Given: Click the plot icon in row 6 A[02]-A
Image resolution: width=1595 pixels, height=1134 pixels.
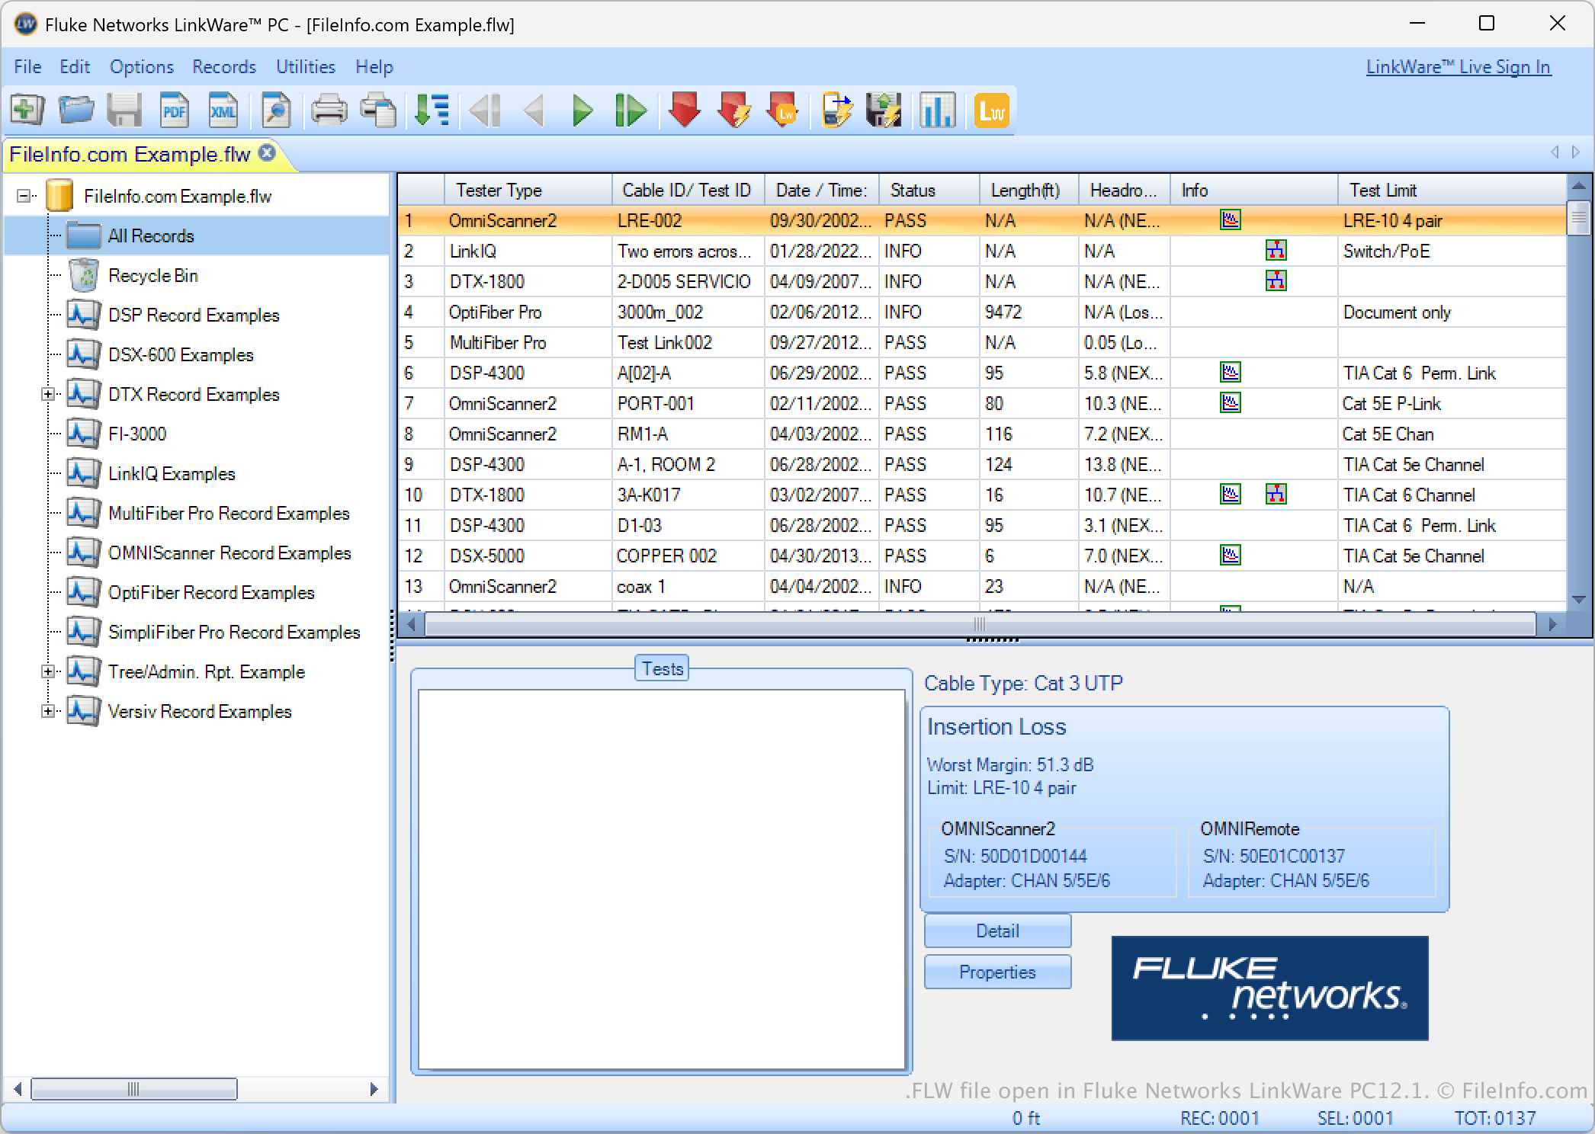Looking at the screenshot, I should pyautogui.click(x=1231, y=373).
